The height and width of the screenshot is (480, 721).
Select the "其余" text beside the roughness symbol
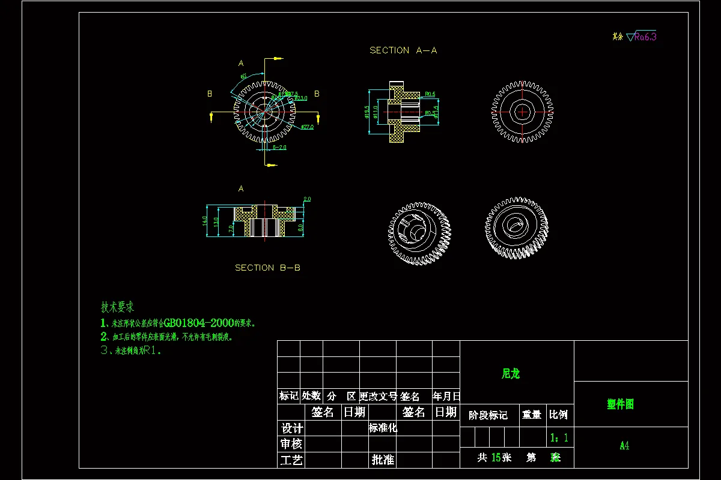tap(618, 37)
